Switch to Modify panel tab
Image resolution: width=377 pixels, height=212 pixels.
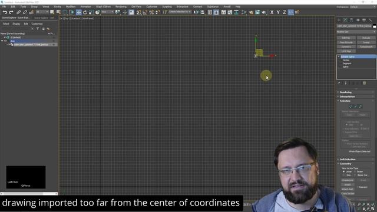(346, 20)
